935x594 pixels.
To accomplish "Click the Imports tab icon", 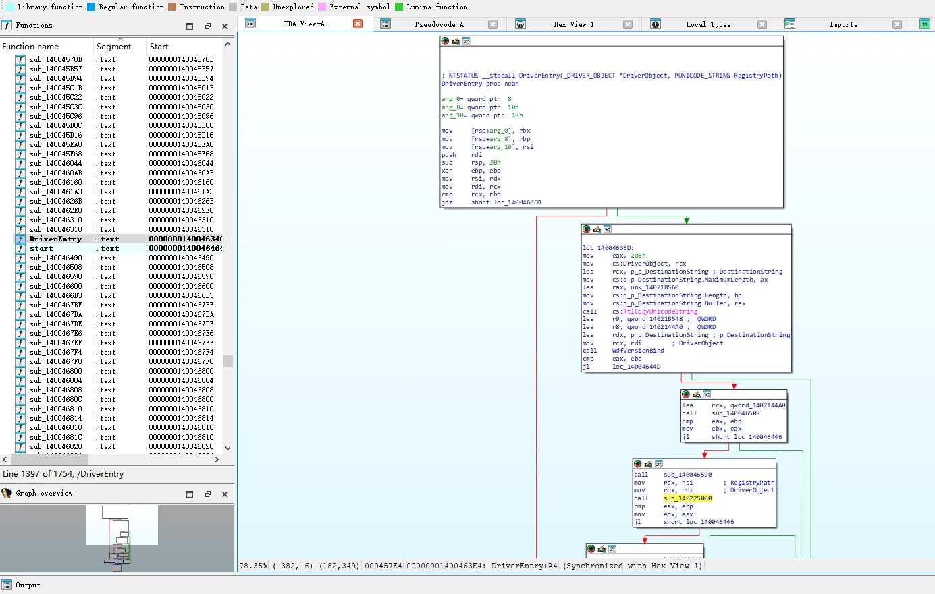I will click(790, 24).
